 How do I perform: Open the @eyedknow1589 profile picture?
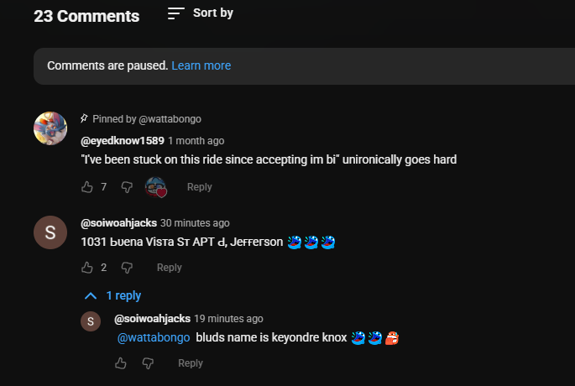point(50,128)
